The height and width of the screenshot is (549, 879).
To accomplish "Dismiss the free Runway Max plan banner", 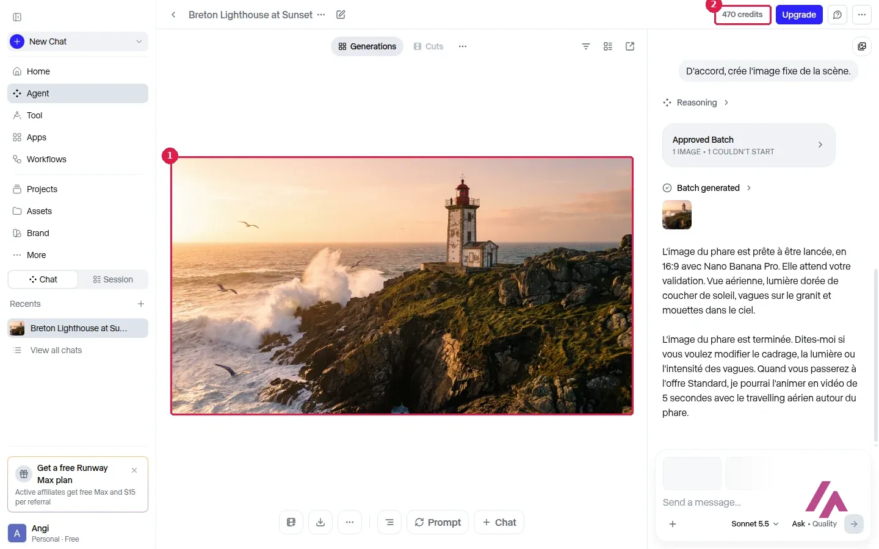I will click(x=134, y=470).
